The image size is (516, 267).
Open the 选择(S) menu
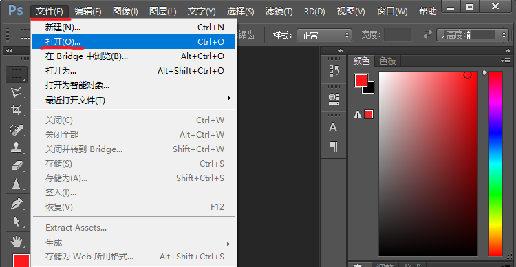click(x=241, y=12)
